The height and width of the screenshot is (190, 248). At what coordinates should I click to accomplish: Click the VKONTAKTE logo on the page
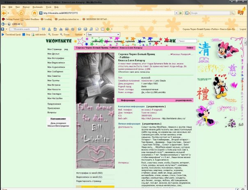[x=59, y=41]
